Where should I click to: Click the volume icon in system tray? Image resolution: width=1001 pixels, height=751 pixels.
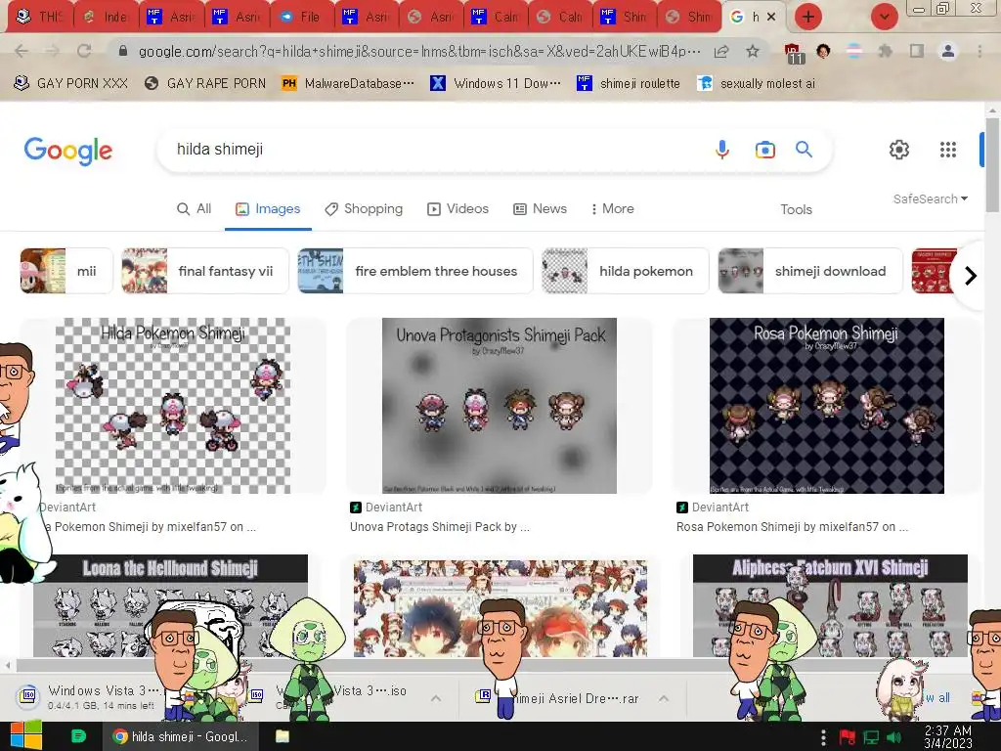(894, 737)
